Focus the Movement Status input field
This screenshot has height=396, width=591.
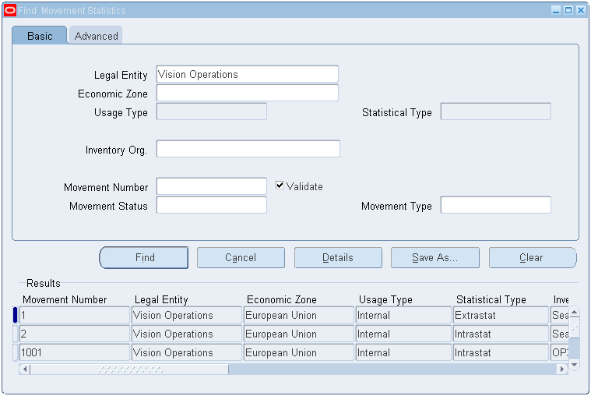click(x=212, y=205)
